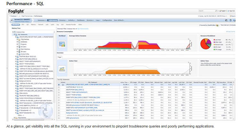Open the Activity dropdown menu

point(72,20)
